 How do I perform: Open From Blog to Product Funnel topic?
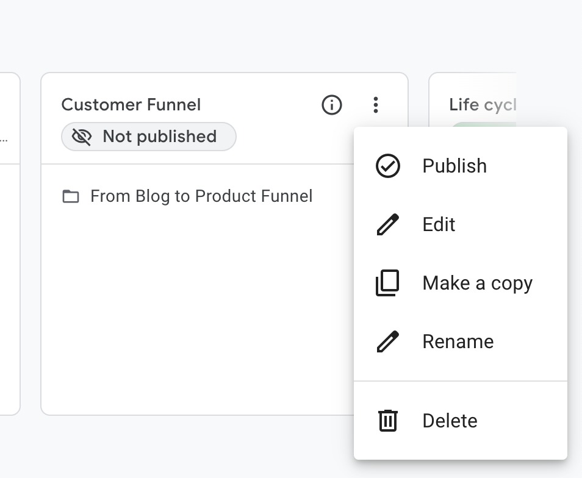pos(201,196)
